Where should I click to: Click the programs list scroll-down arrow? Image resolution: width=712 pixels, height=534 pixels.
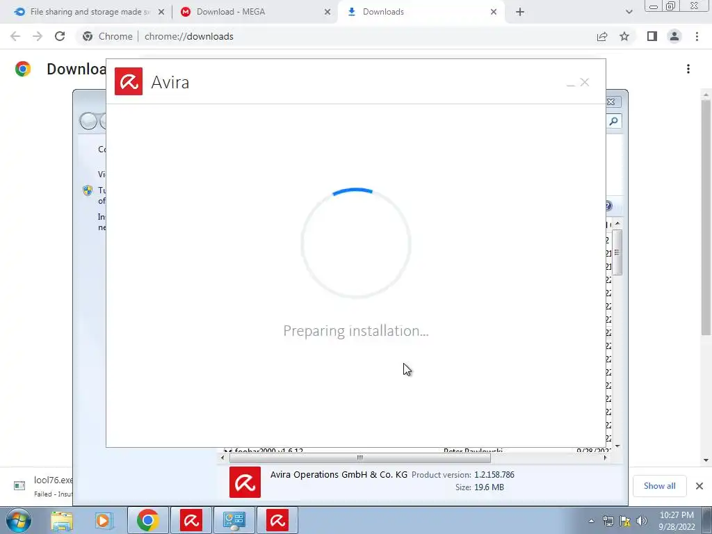click(x=617, y=446)
